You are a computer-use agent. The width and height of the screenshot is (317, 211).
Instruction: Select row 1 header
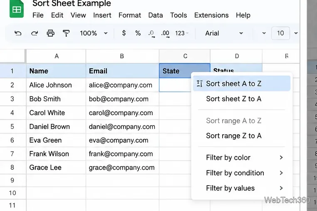[12, 71]
